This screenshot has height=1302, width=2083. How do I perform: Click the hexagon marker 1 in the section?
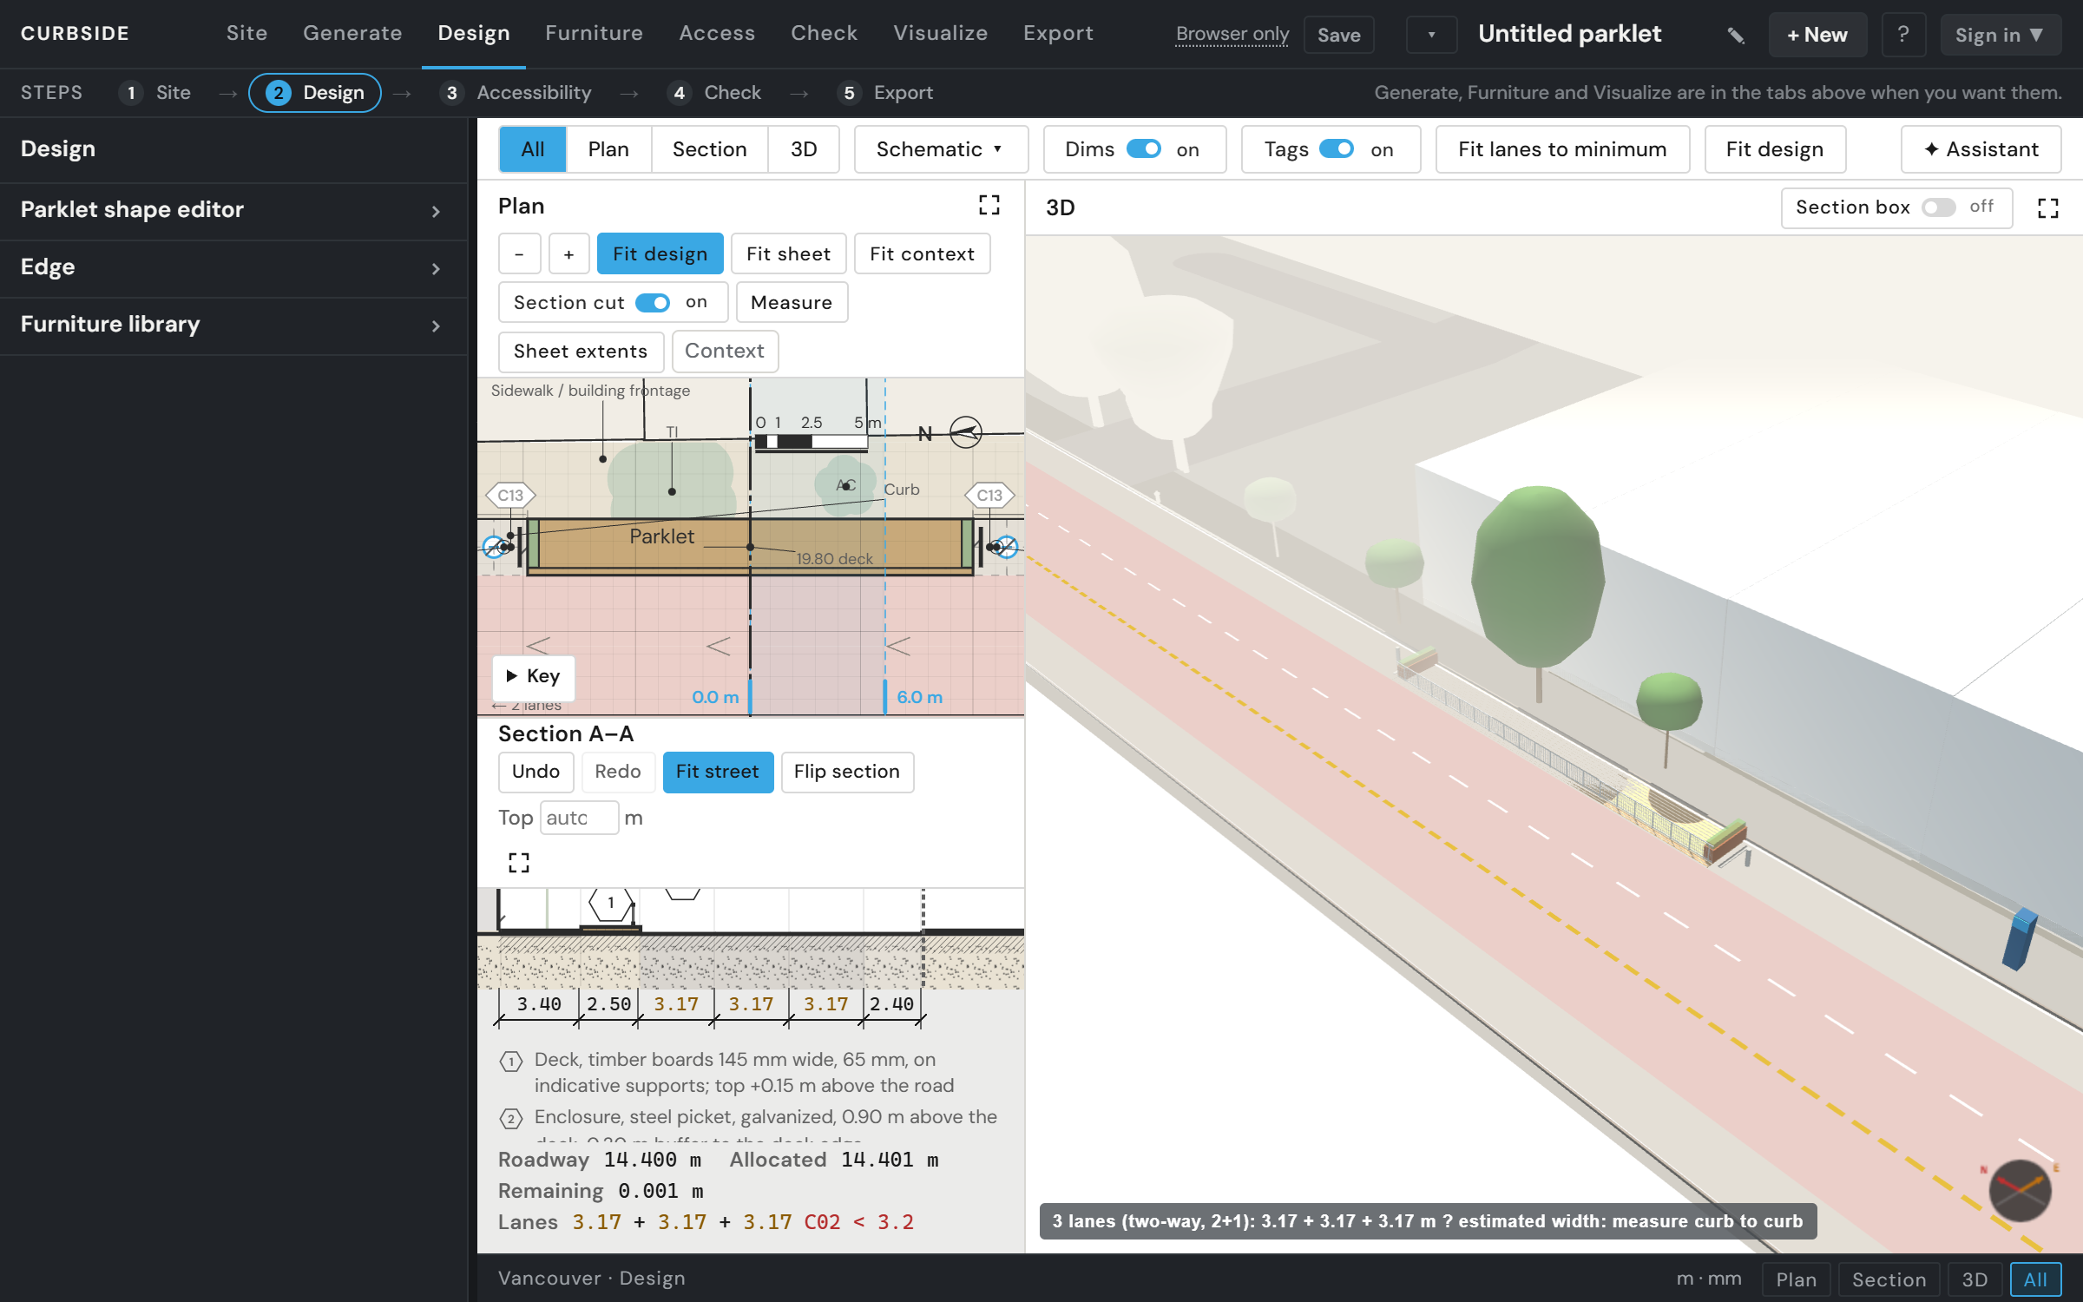[x=611, y=903]
